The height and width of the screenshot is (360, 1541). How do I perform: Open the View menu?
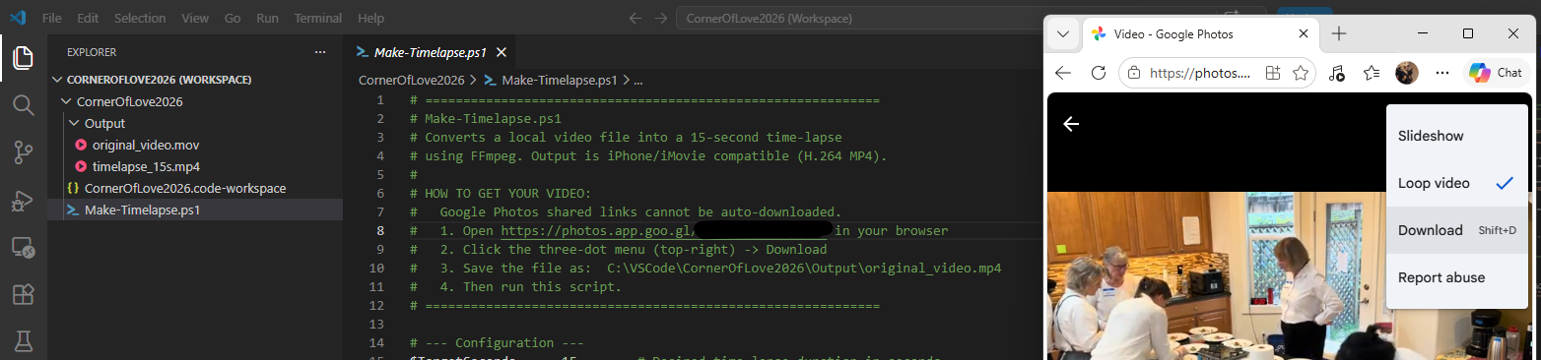coord(195,19)
